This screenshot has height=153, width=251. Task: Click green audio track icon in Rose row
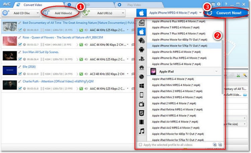click(81, 45)
